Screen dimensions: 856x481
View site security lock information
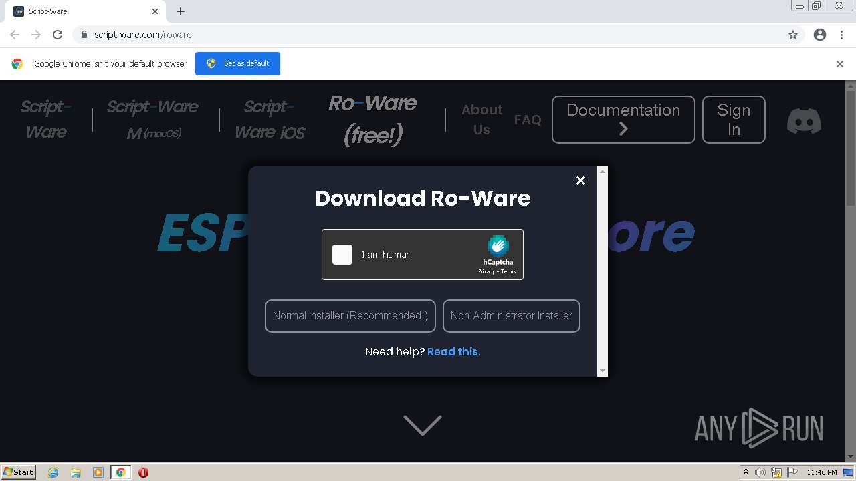(84, 35)
